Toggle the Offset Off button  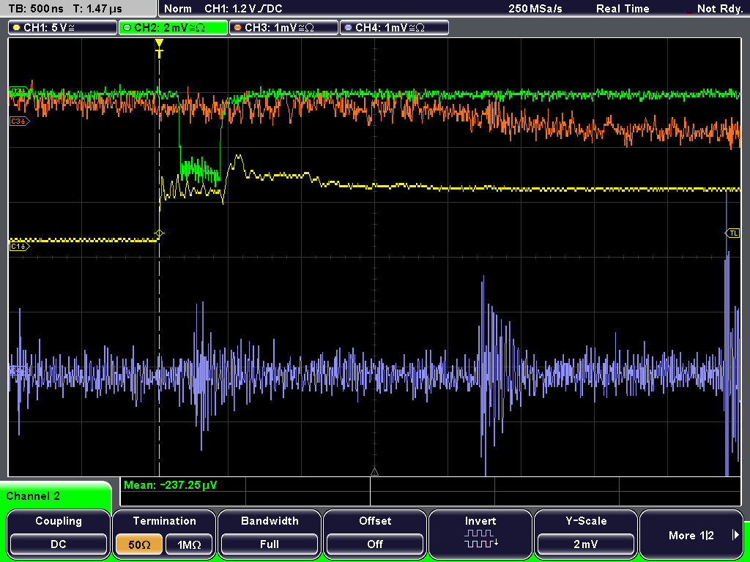pyautogui.click(x=375, y=544)
